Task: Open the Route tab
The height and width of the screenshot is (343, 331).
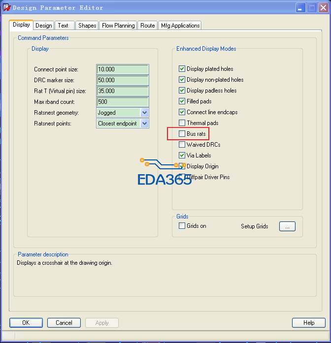Action: 147,26
